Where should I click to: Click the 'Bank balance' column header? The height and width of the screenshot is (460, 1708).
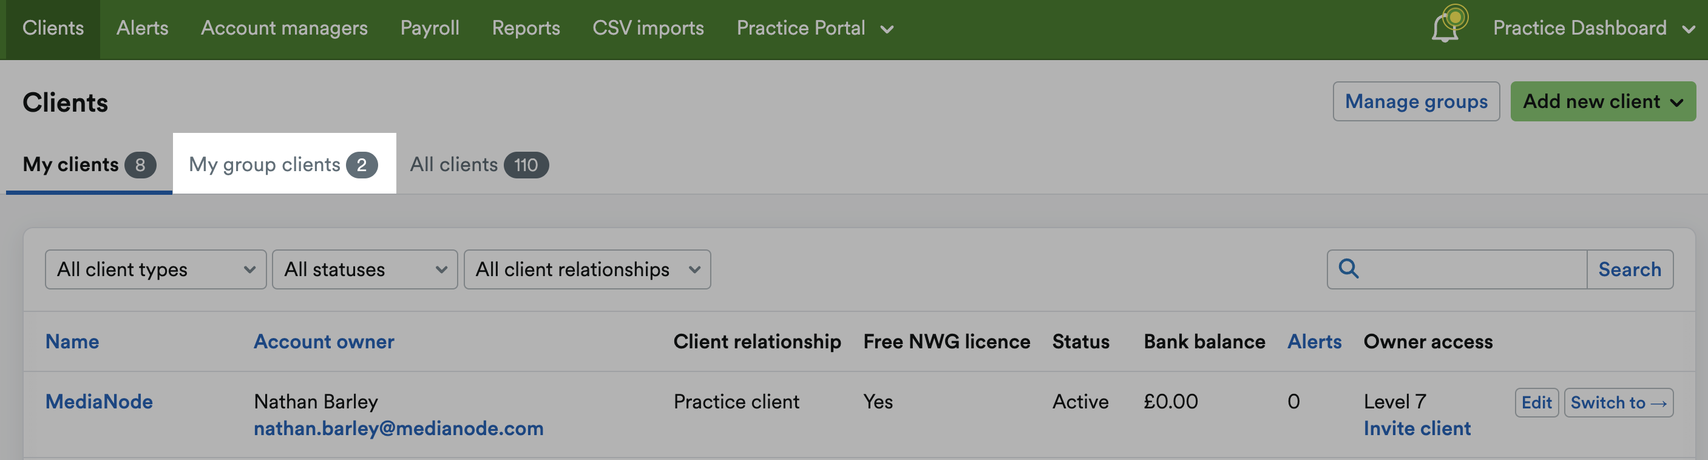(1204, 341)
